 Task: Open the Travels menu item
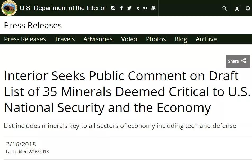point(65,39)
